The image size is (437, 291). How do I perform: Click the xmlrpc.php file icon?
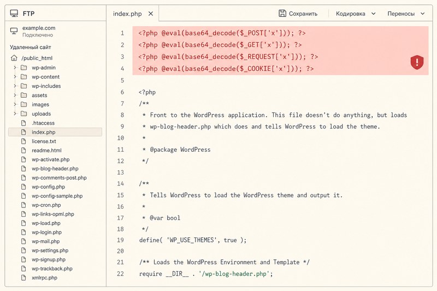(x=23, y=278)
